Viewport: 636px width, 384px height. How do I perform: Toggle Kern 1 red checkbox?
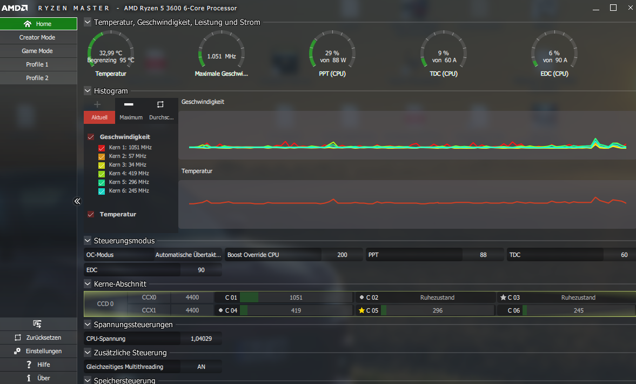102,148
